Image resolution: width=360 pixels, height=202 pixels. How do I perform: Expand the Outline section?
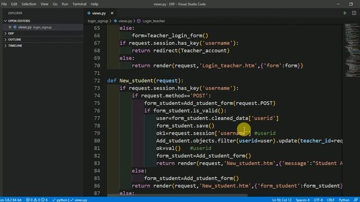pos(15,40)
